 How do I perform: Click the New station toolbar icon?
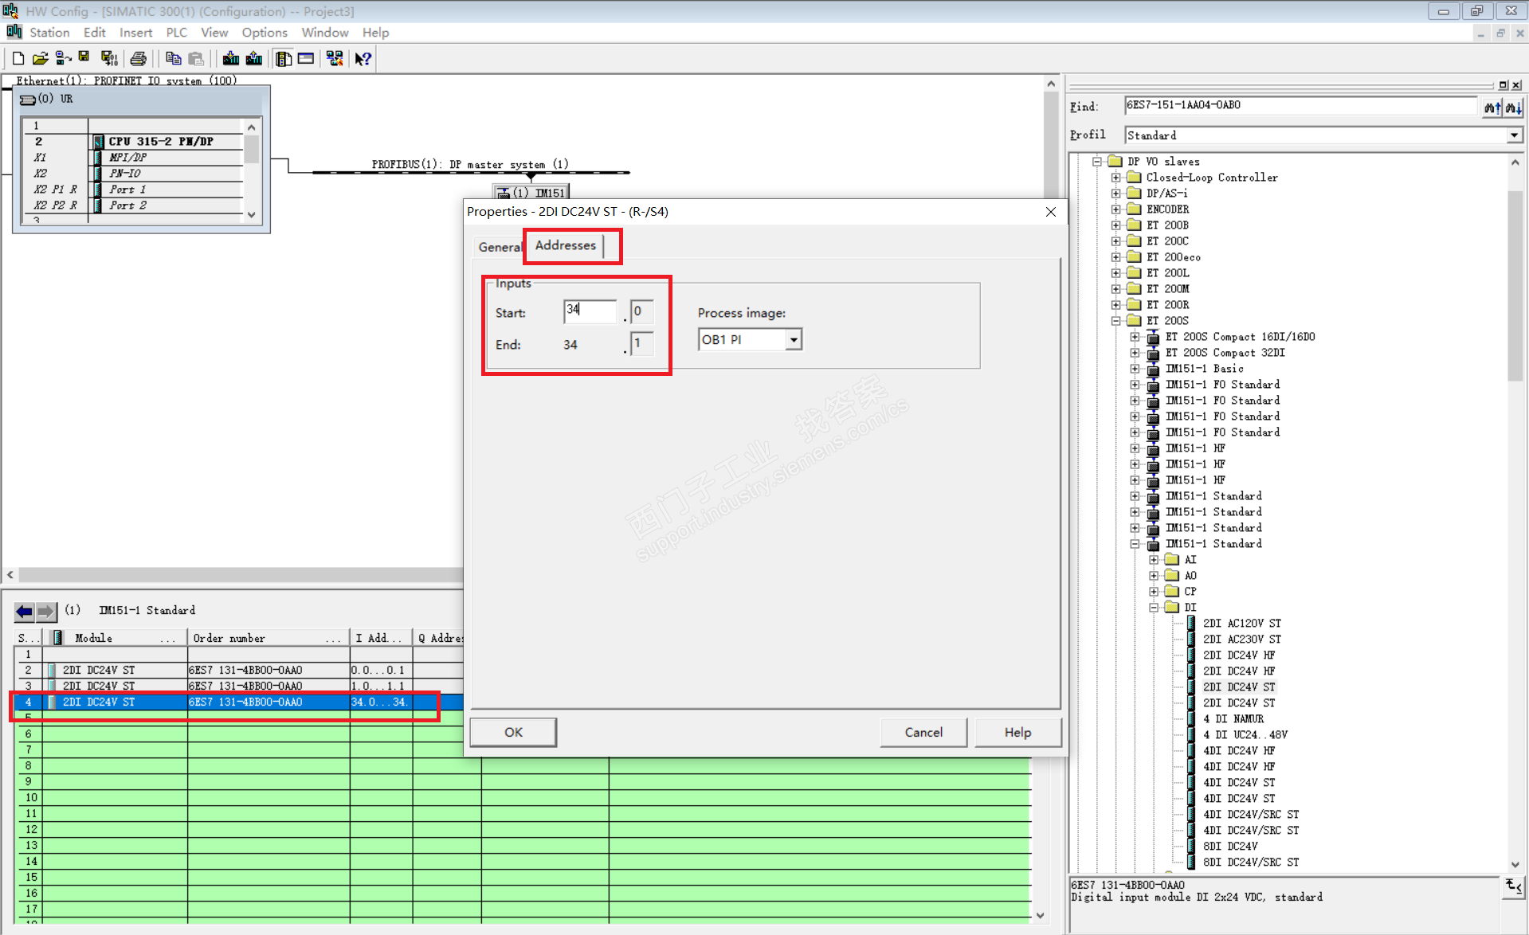pyautogui.click(x=18, y=58)
